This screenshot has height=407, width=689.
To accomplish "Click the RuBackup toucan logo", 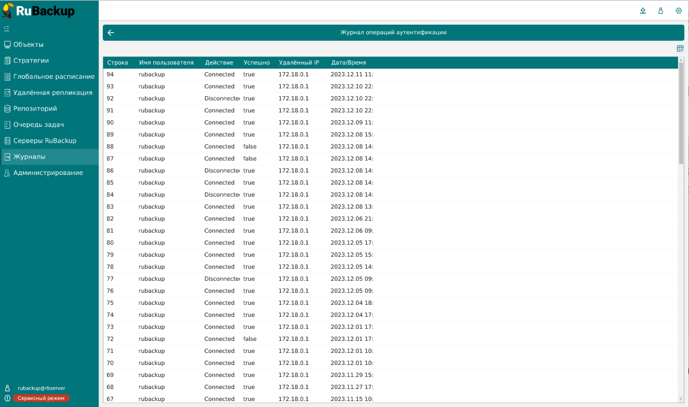I will 8,10.
